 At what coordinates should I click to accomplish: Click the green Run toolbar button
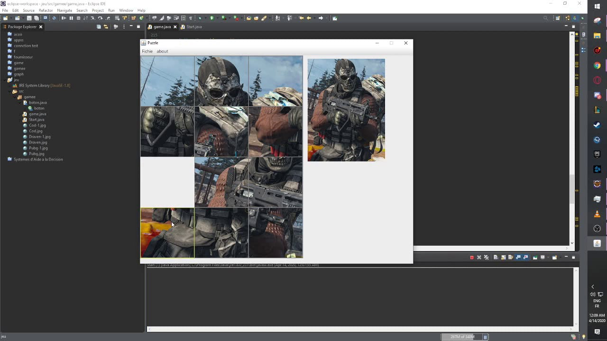212,18
